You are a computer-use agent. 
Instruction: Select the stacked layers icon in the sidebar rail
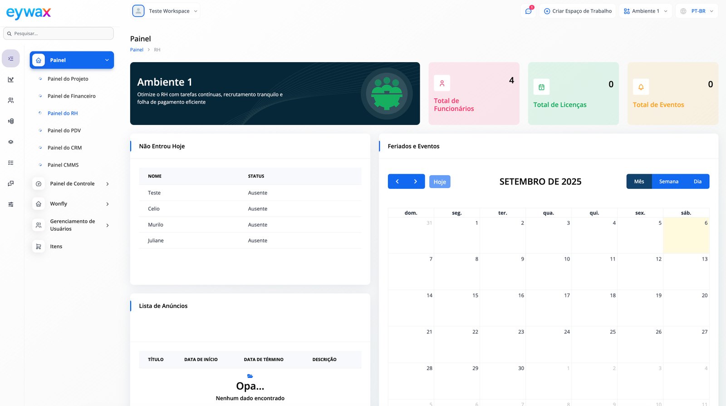coord(11,142)
